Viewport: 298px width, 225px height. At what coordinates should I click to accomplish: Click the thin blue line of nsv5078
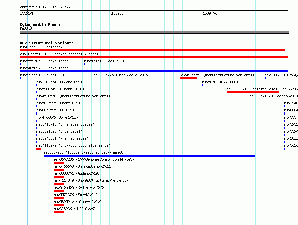point(245,85)
